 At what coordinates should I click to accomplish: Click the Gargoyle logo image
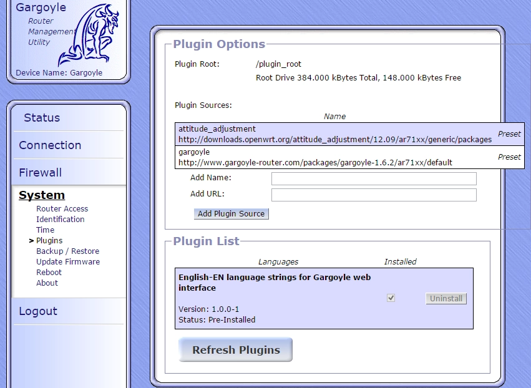[89, 35]
